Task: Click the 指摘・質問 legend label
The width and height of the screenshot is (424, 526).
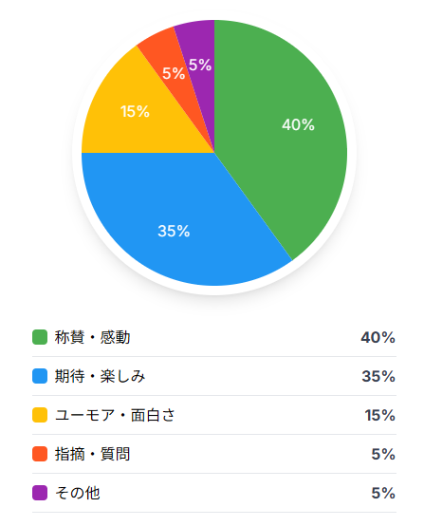Action: [x=92, y=454]
